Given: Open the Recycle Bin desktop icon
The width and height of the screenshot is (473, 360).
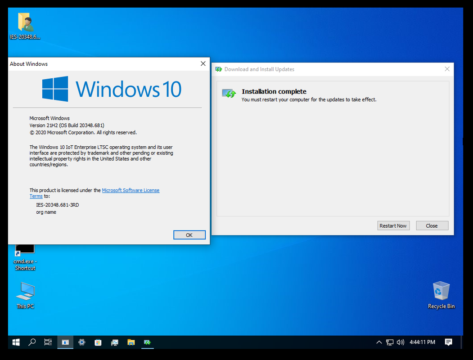Looking at the screenshot, I should [x=441, y=296].
